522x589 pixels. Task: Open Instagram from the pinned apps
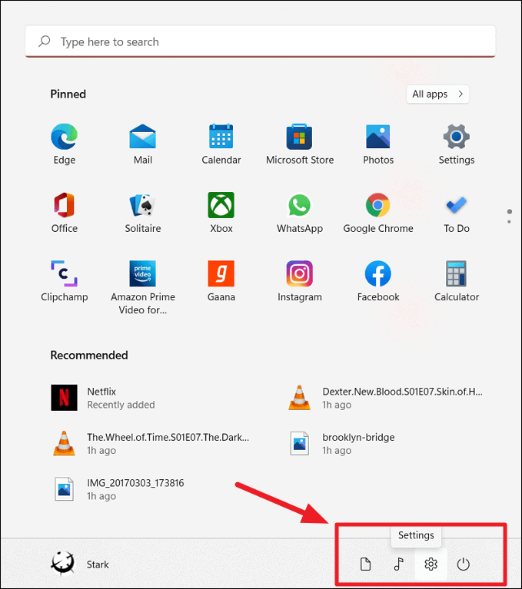pyautogui.click(x=300, y=281)
